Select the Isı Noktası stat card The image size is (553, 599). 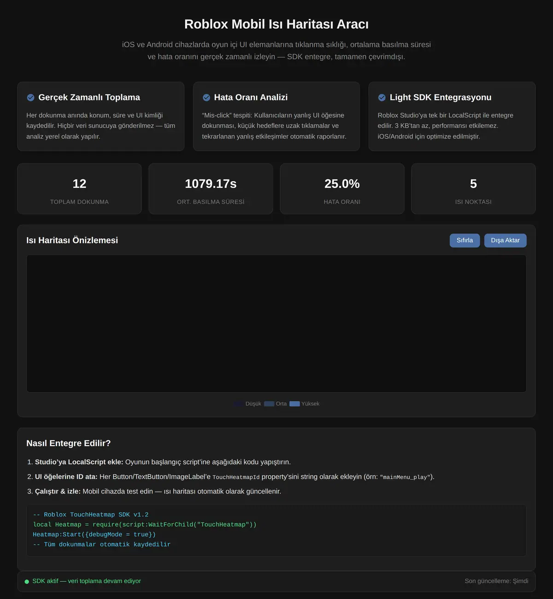tap(473, 189)
